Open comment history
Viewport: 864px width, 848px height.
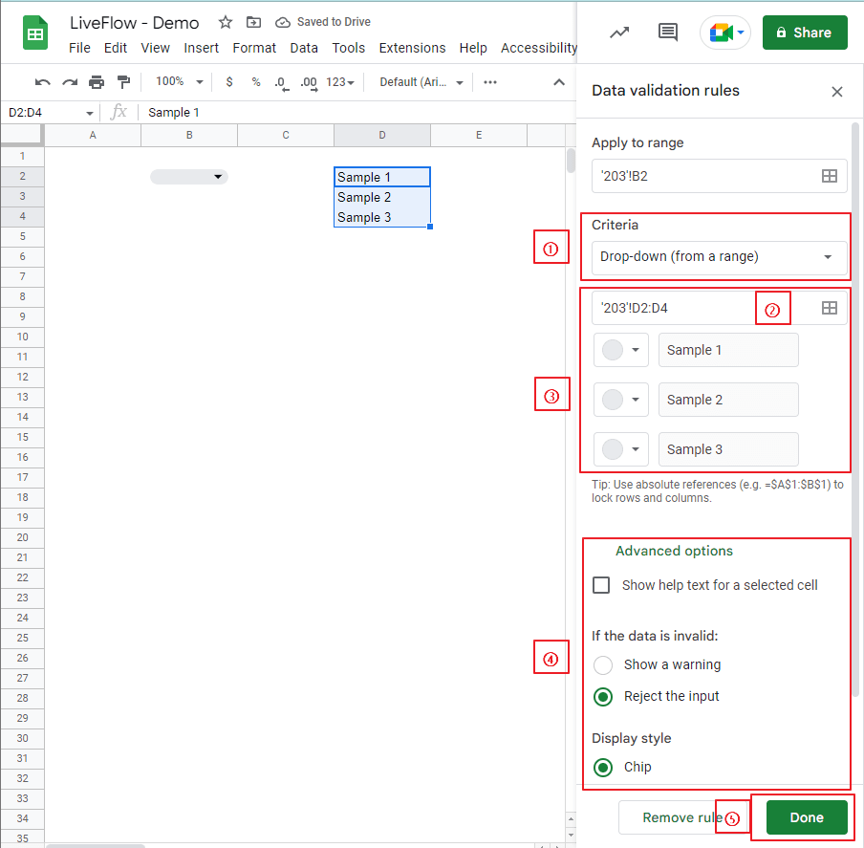(x=668, y=33)
